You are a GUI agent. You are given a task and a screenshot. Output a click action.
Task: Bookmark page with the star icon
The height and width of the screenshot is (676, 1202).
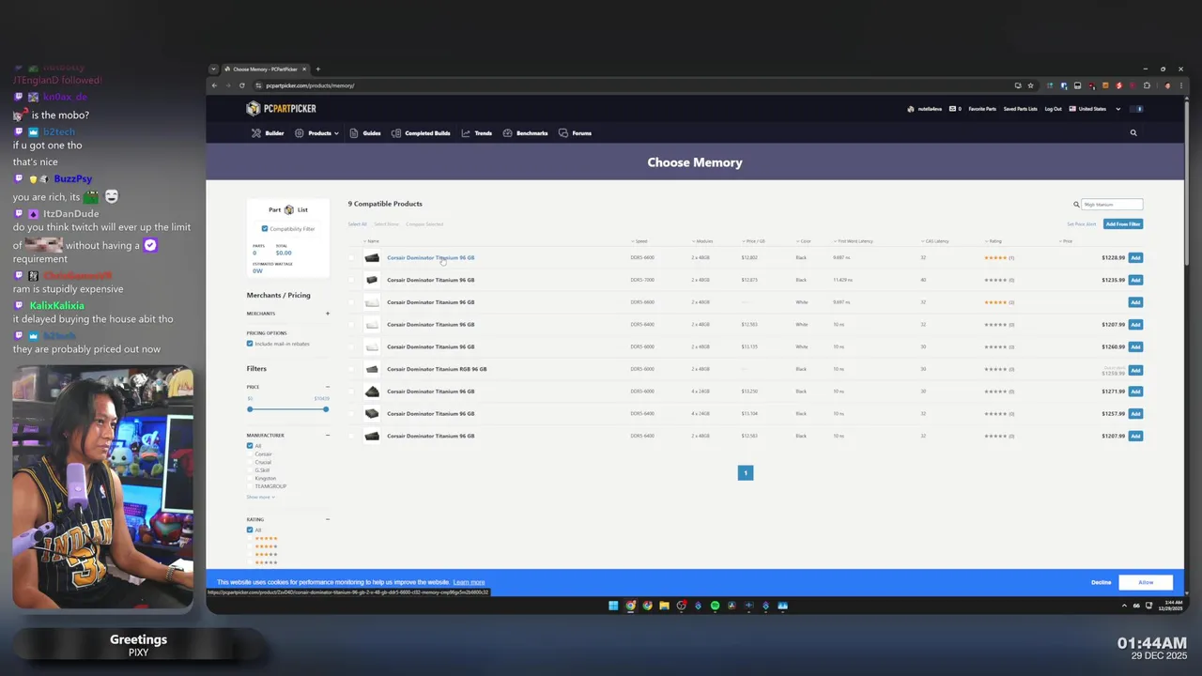click(x=1030, y=85)
